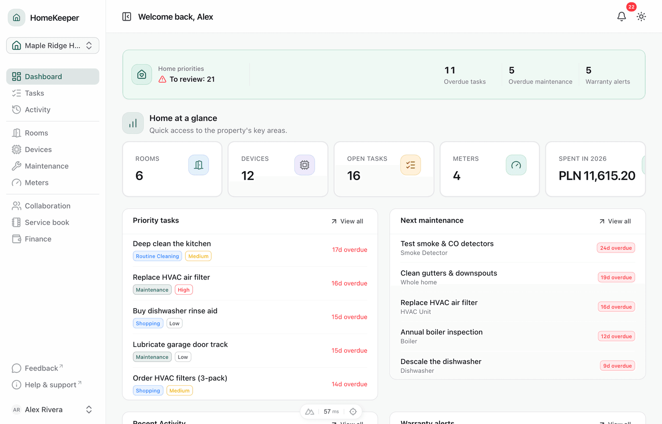View all next maintenance items
The width and height of the screenshot is (662, 424).
(x=615, y=221)
